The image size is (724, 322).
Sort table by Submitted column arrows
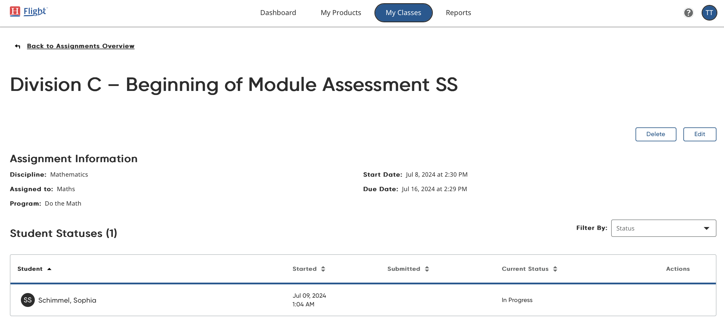(427, 269)
